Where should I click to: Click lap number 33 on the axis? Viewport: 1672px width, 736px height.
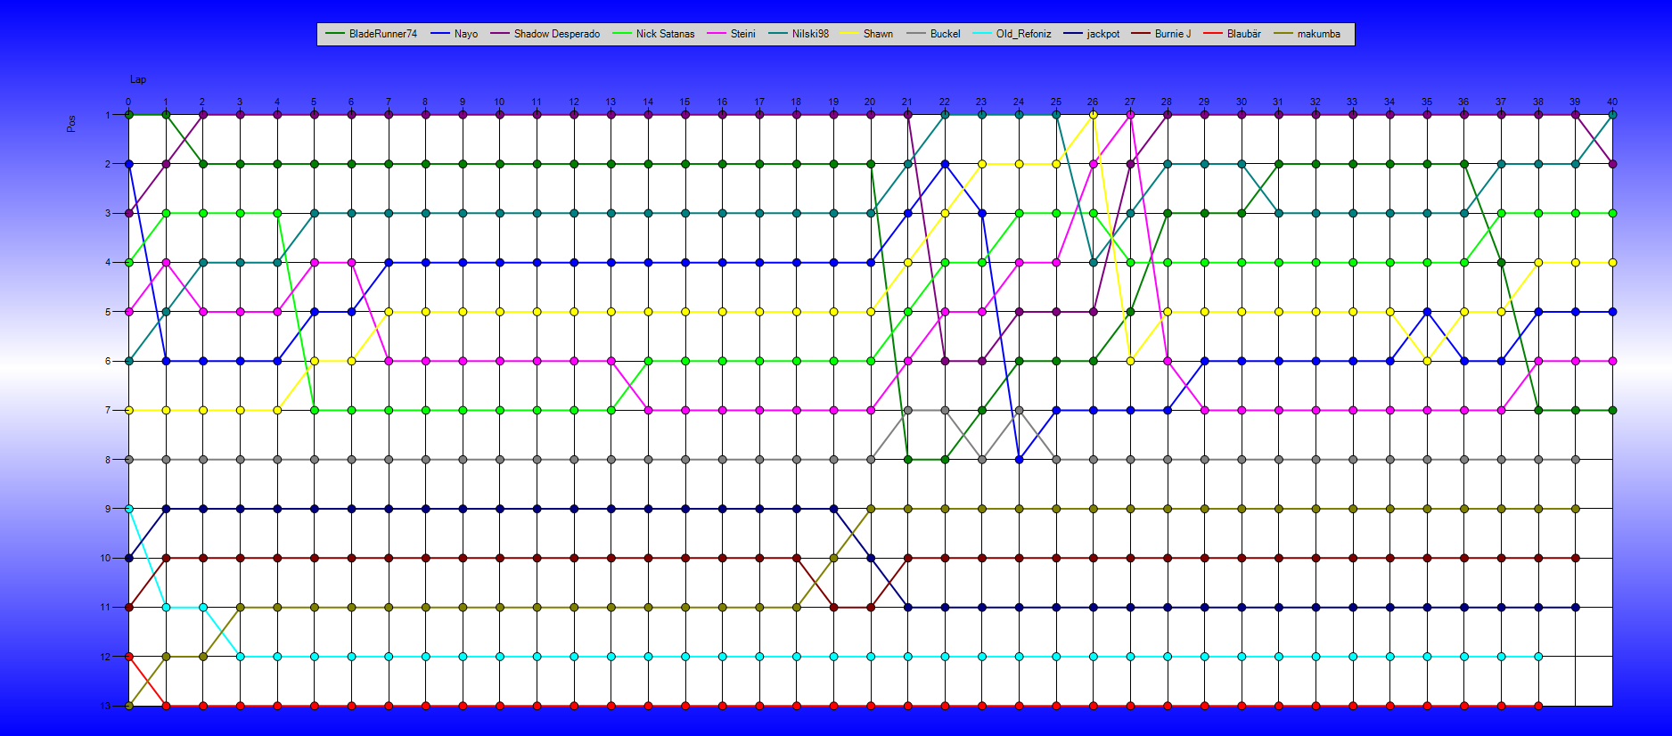click(x=1352, y=102)
